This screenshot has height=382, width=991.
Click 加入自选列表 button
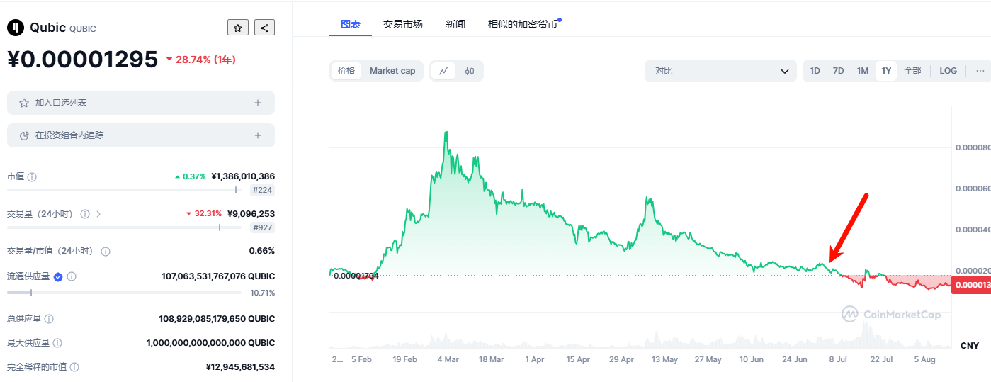141,103
